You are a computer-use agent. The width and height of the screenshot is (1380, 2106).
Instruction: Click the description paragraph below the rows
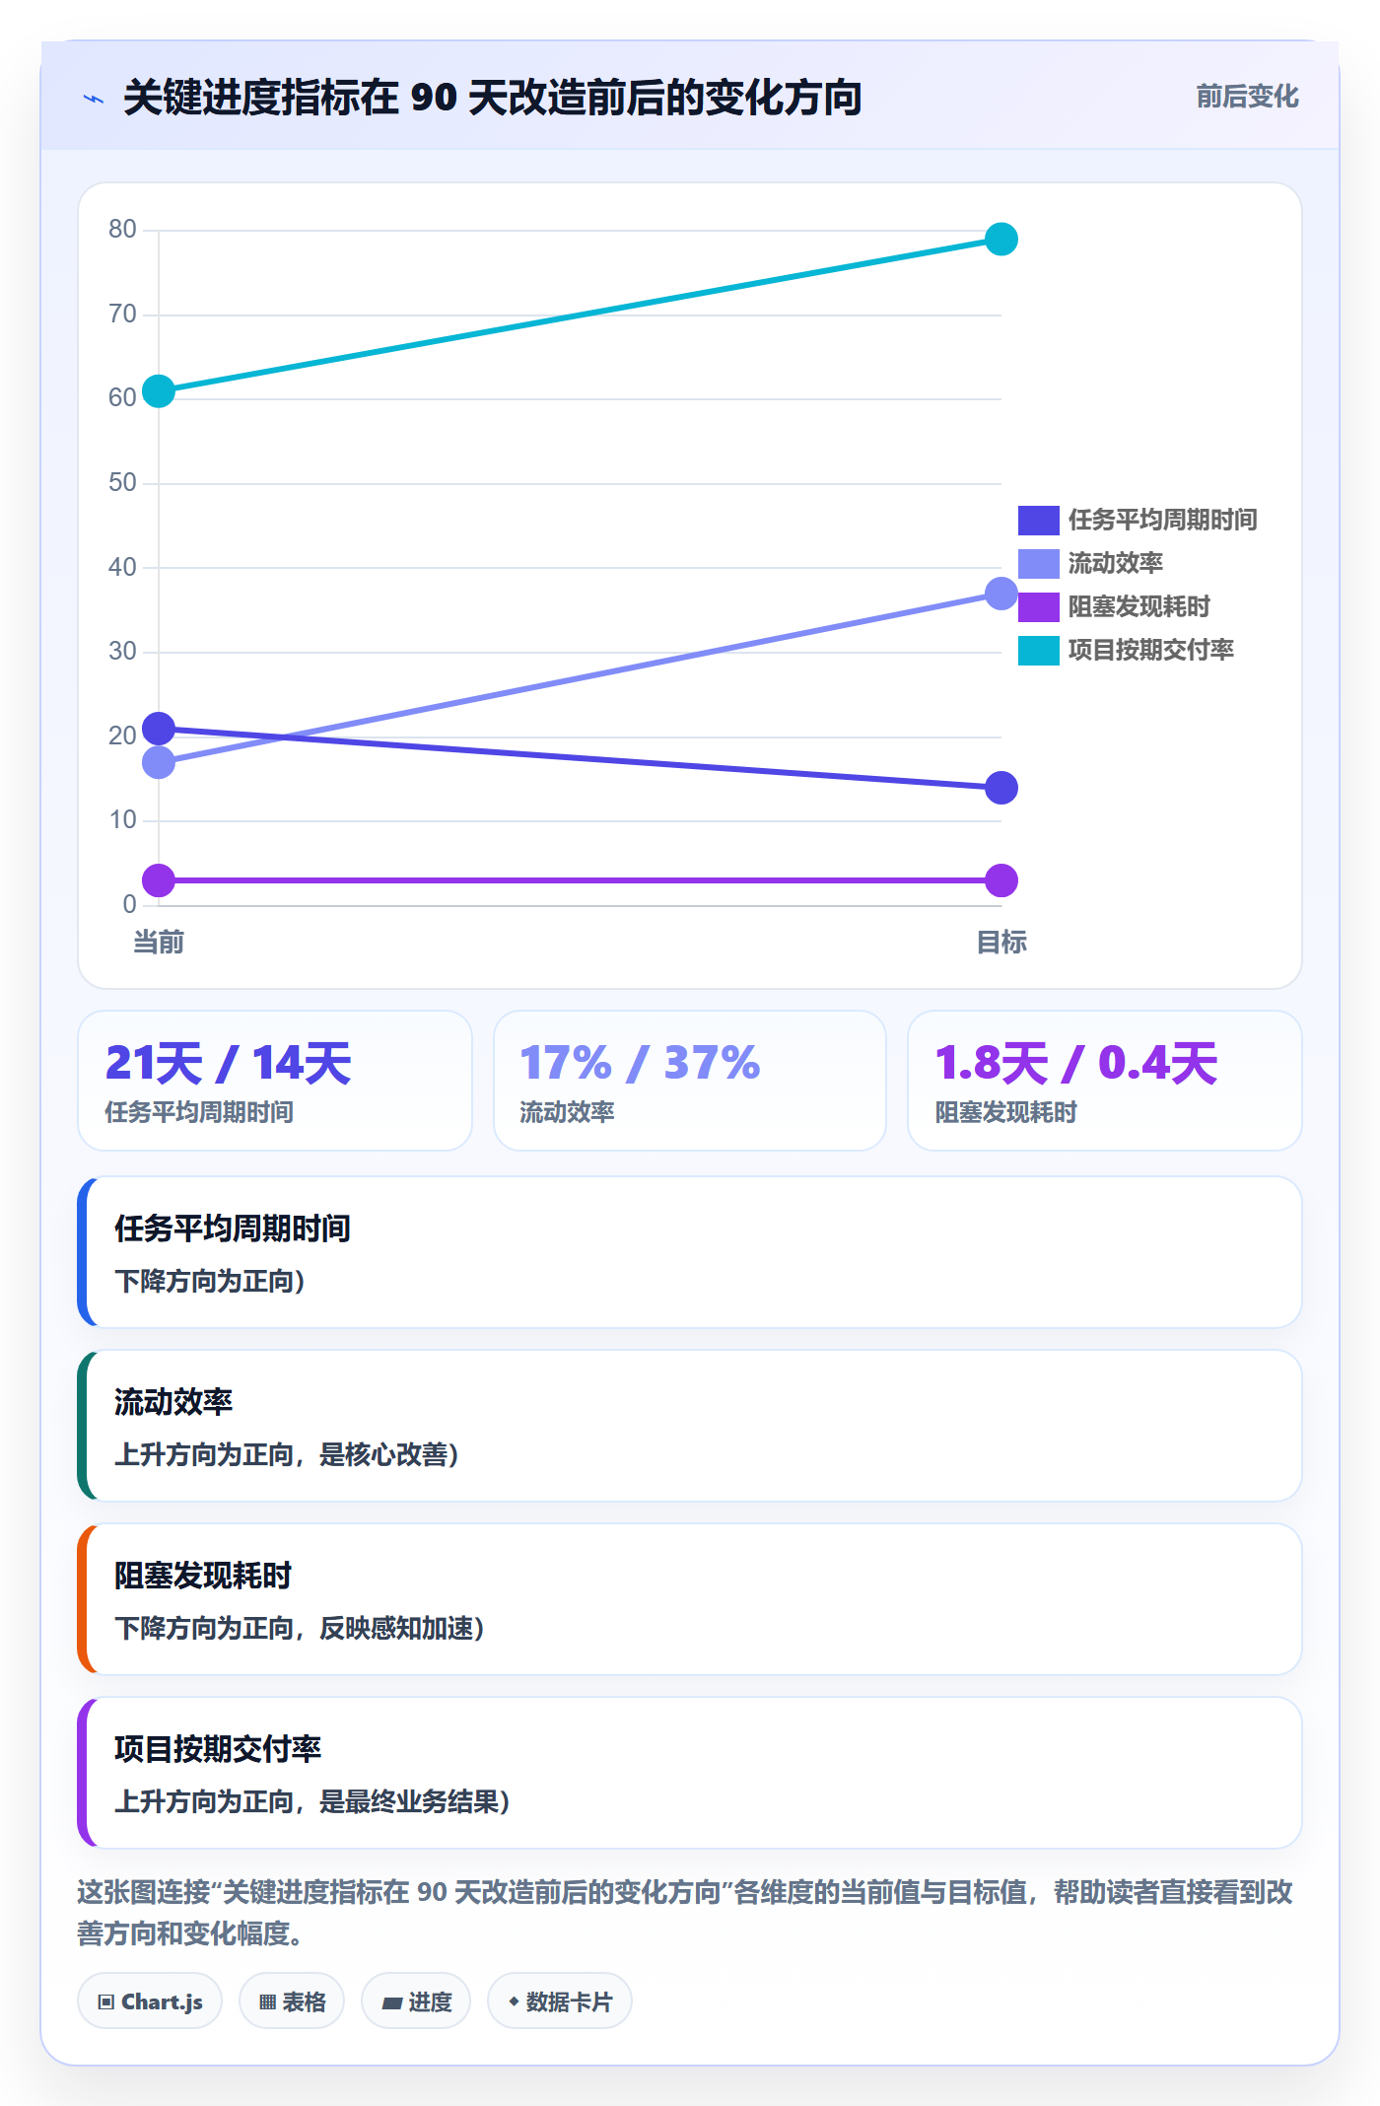(686, 1912)
